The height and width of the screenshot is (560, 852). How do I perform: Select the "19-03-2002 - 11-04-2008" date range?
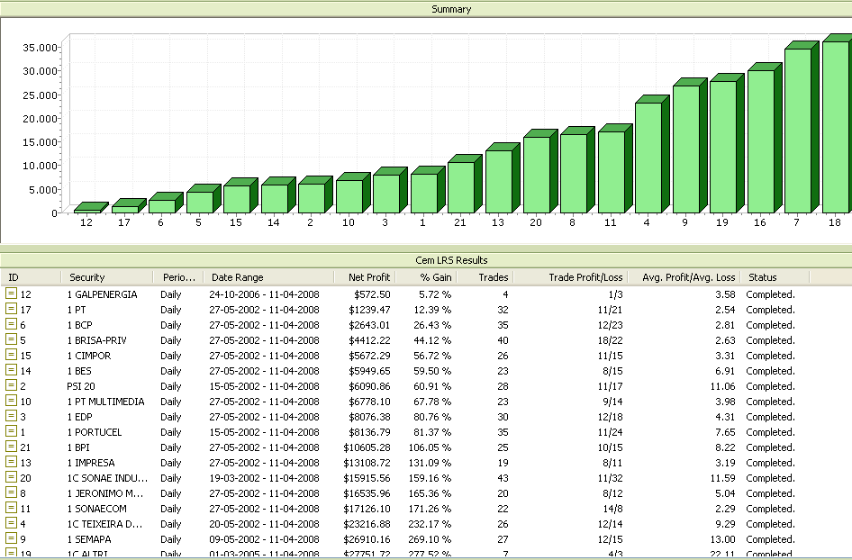(264, 478)
